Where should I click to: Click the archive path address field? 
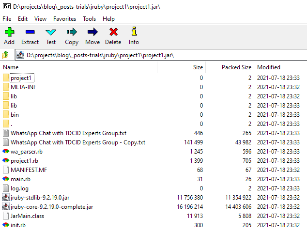160,55
